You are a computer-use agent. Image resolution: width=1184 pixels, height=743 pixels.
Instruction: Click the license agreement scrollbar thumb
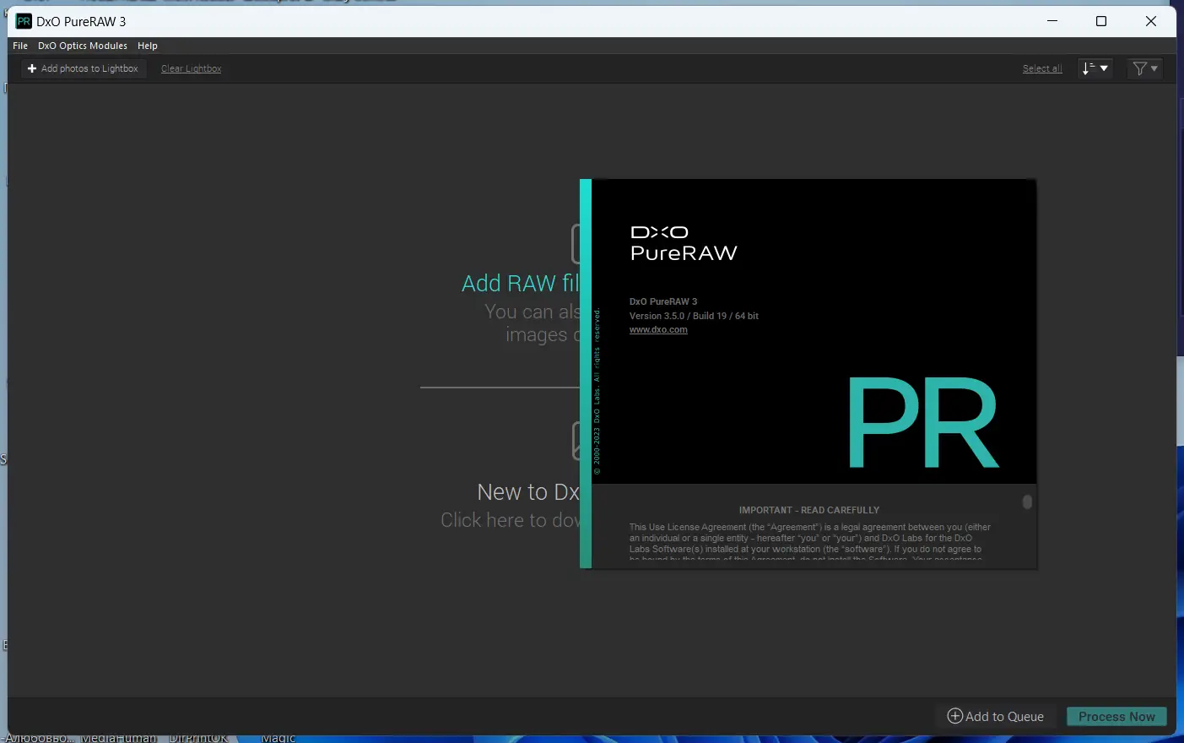(x=1027, y=502)
